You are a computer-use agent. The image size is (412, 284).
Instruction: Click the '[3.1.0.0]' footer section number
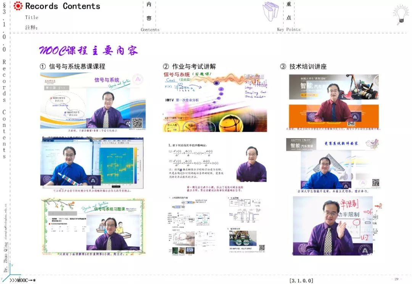click(x=301, y=281)
